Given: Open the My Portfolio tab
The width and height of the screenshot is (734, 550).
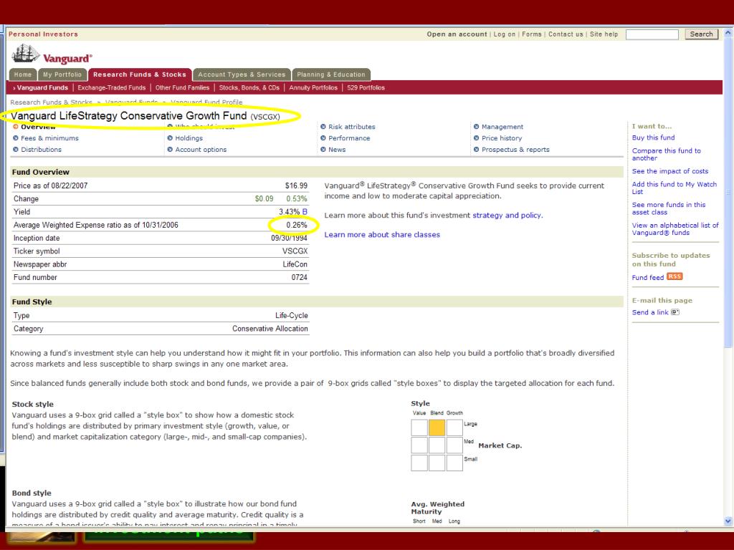Looking at the screenshot, I should (x=62, y=74).
